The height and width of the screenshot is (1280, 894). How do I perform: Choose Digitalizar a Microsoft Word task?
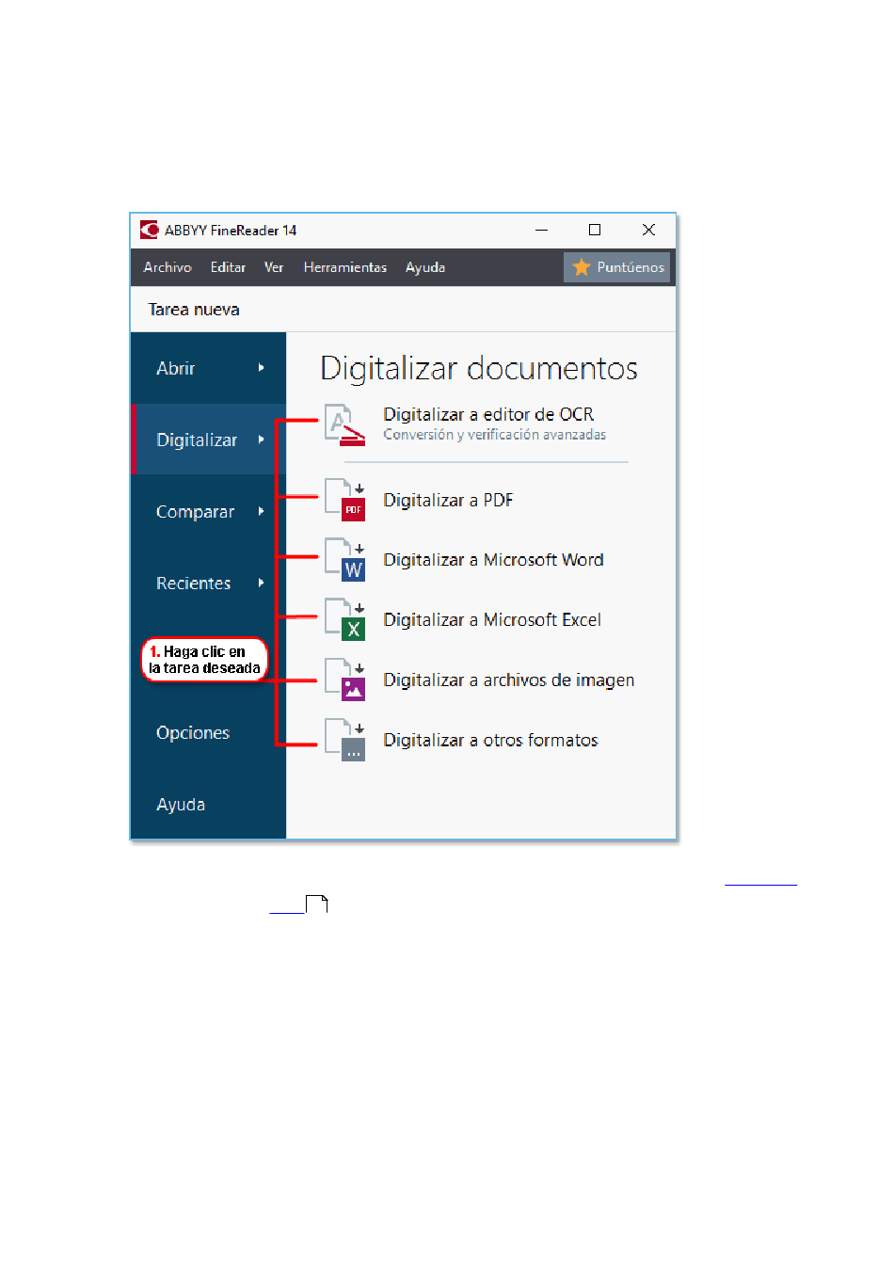coord(493,560)
